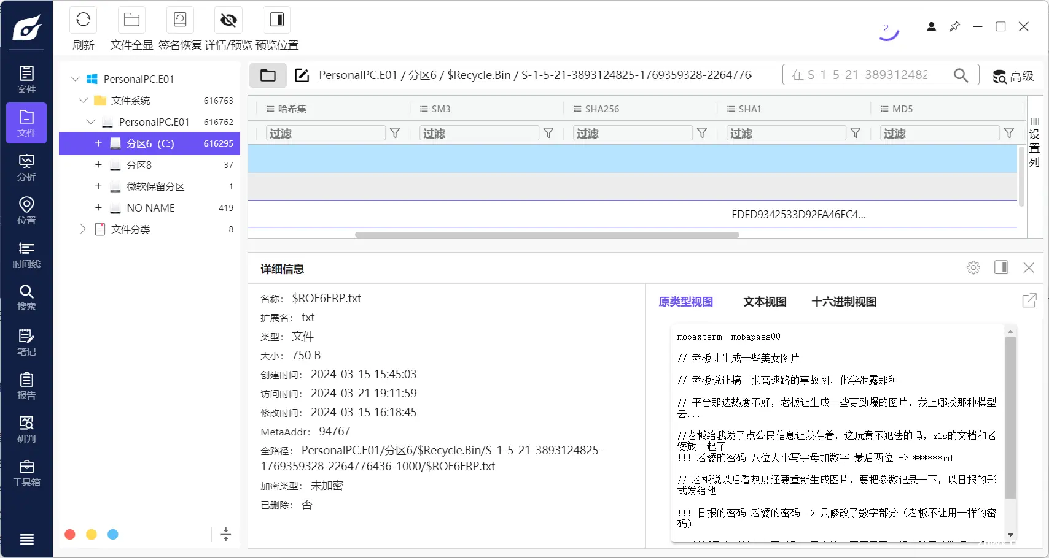
Task: Click 分区6 in the breadcrumb path
Action: pyautogui.click(x=423, y=75)
